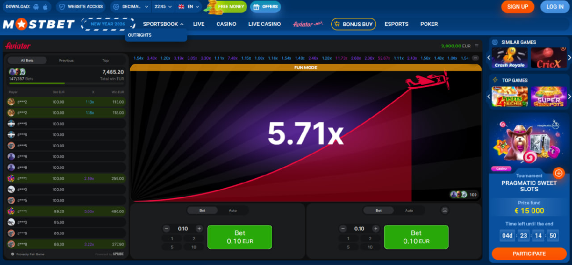
Task: Open the Decimal odds format dropdown
Action: click(131, 7)
